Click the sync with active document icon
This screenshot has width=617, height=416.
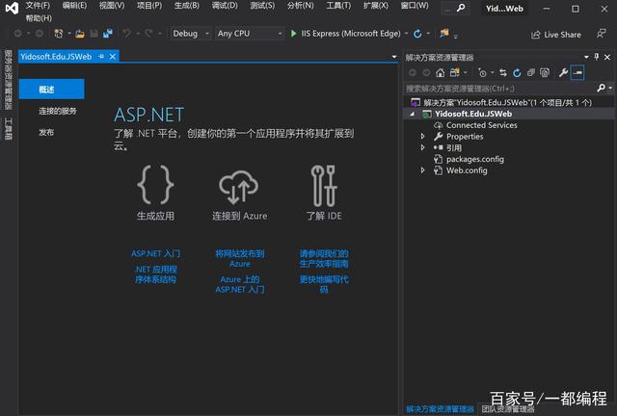click(x=503, y=73)
